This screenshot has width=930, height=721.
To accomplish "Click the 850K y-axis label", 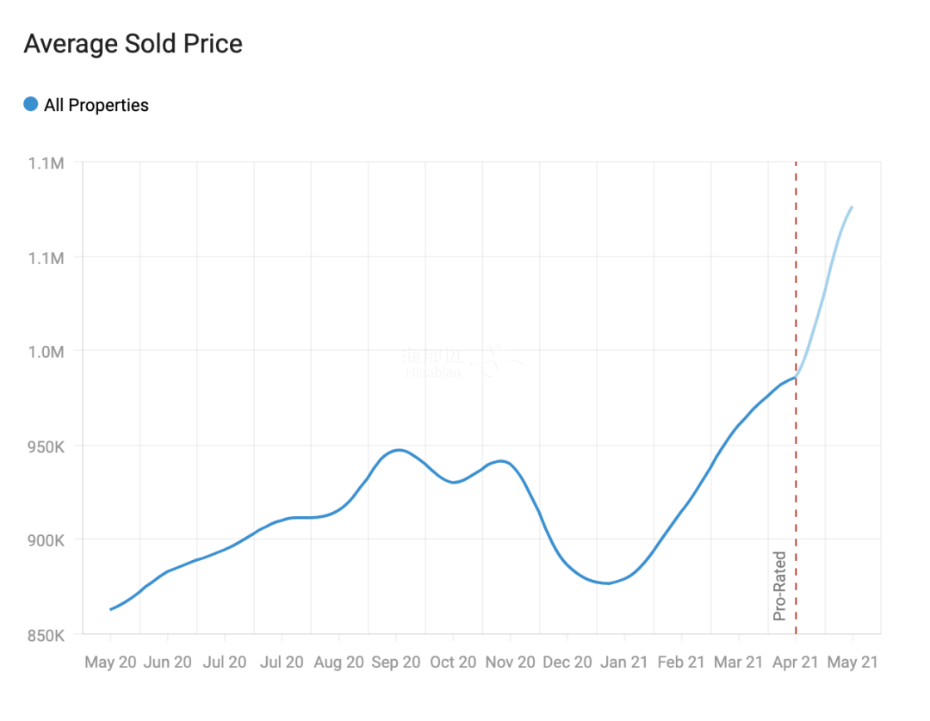I will (x=46, y=635).
